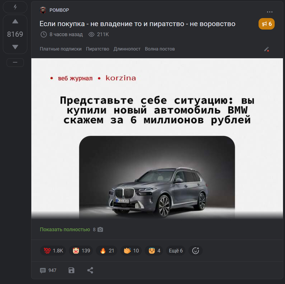Select the Длиннопост tag
The height and width of the screenshot is (284, 285).
point(127,49)
